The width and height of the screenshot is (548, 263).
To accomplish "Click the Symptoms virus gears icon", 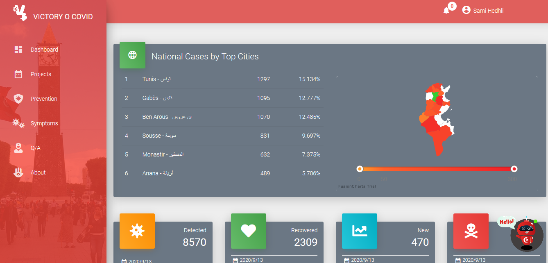I will [x=18, y=123].
